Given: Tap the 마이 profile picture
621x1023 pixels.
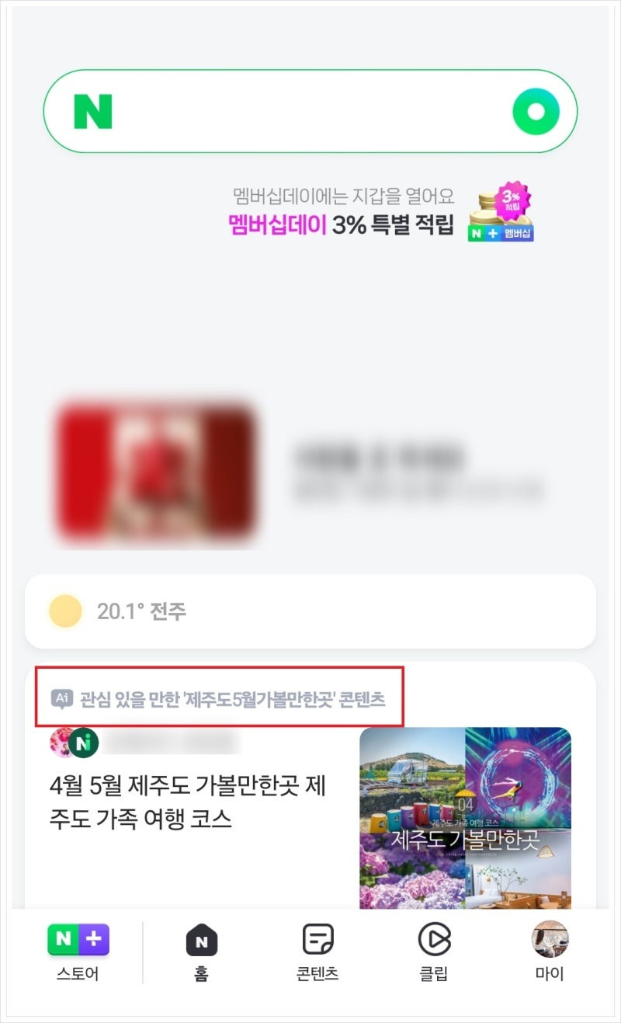Looking at the screenshot, I should pos(550,939).
